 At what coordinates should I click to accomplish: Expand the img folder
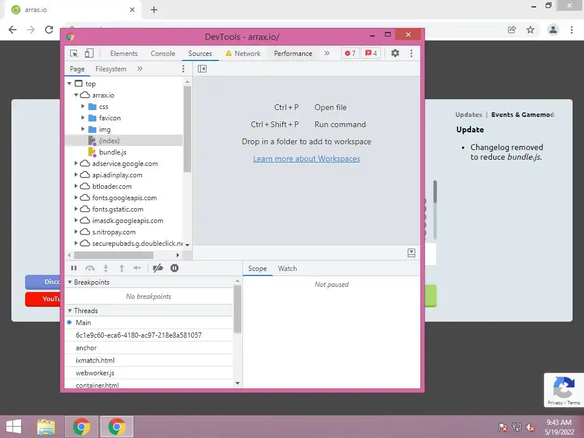click(83, 129)
